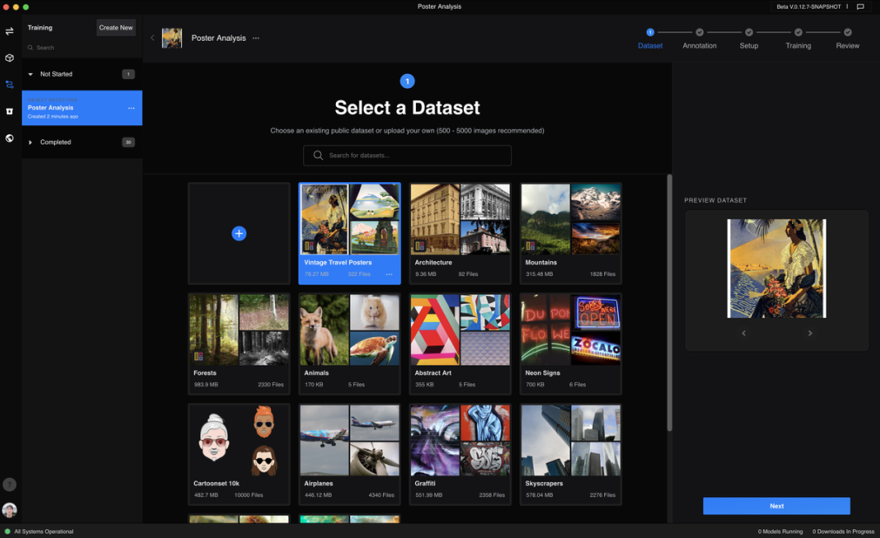Click the dataset grid vertical scrollbar
The height and width of the screenshot is (538, 880).
(668, 300)
